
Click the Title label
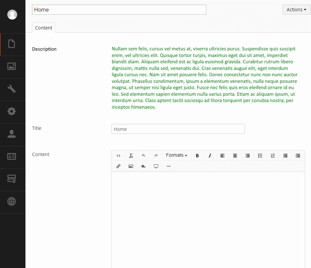pyautogui.click(x=37, y=128)
